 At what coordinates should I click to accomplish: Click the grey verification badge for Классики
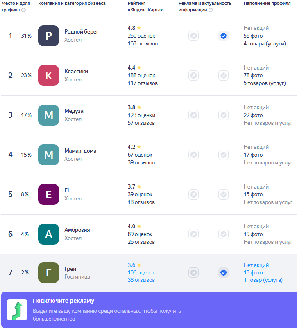pyautogui.click(x=223, y=76)
